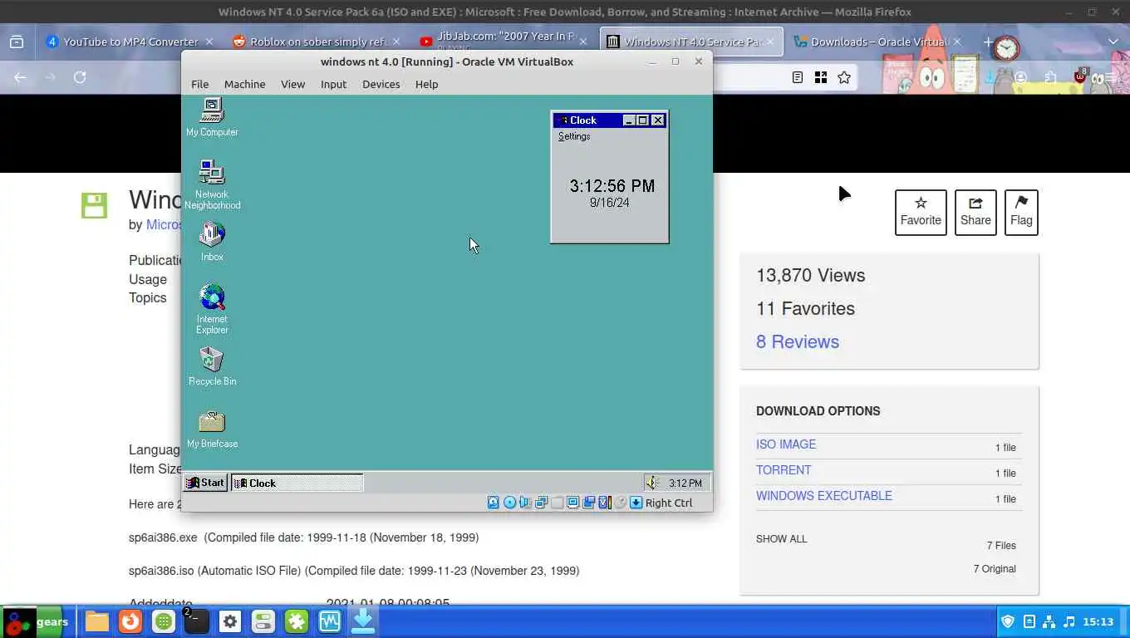Open settings gear in OS taskbar

click(x=230, y=621)
